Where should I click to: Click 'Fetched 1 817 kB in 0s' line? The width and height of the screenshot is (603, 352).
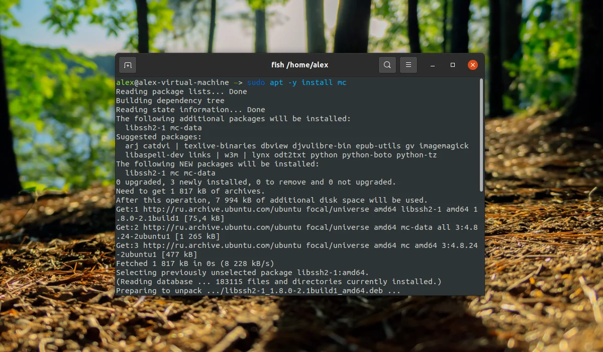tap(195, 263)
